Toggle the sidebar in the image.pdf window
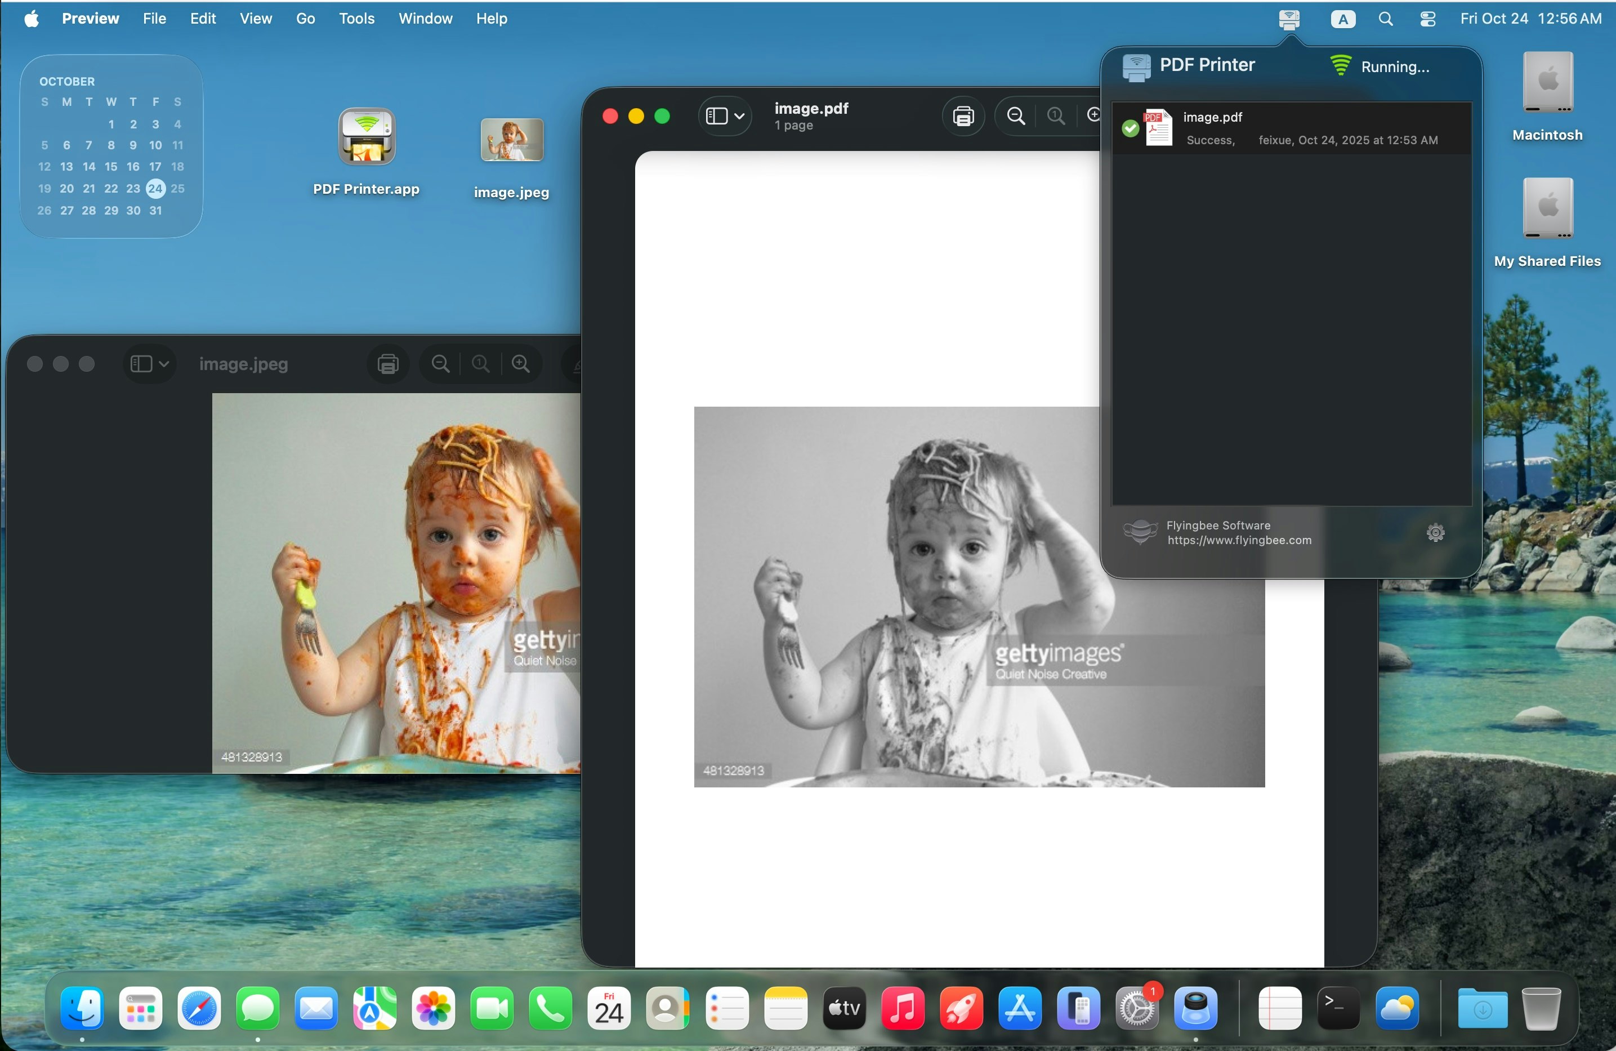The height and width of the screenshot is (1051, 1616). click(x=716, y=115)
